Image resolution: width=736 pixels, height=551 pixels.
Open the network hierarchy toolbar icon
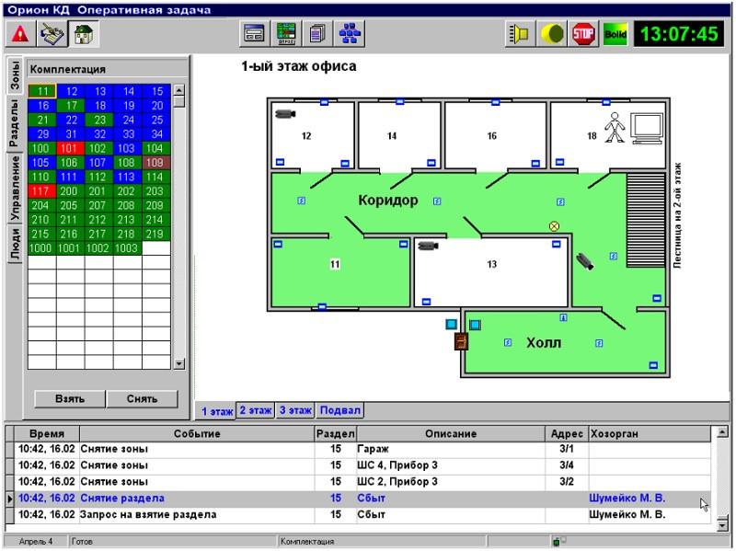click(x=350, y=34)
